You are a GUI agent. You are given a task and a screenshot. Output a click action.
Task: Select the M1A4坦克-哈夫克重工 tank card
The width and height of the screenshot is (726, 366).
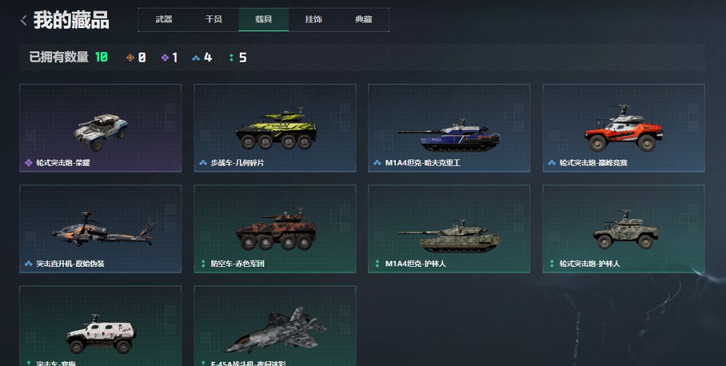tap(449, 128)
